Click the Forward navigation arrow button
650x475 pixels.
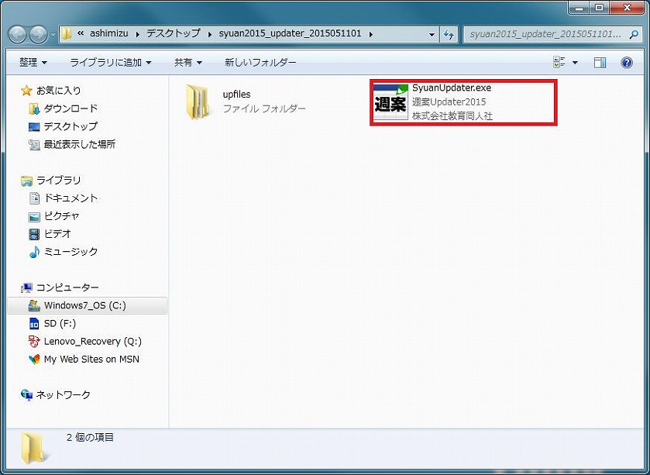(39, 35)
